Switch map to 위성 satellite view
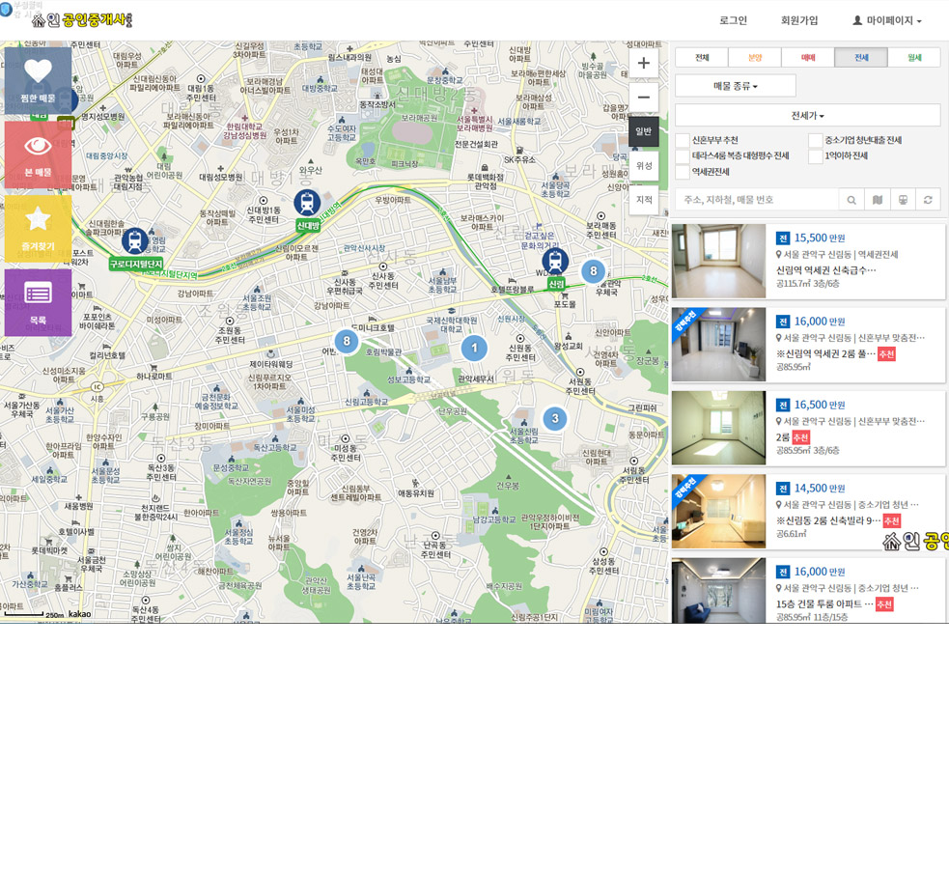This screenshot has width=949, height=869. click(644, 165)
